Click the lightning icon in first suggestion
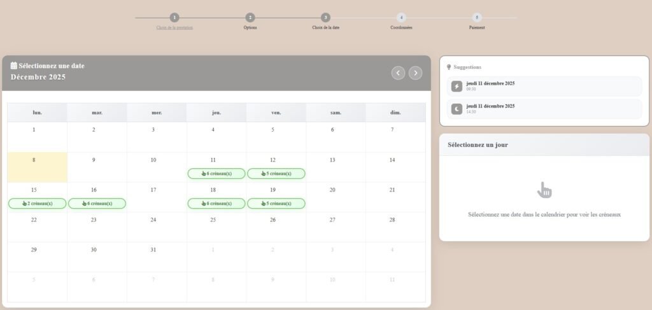Screen dimensions: 652x310 click(457, 87)
